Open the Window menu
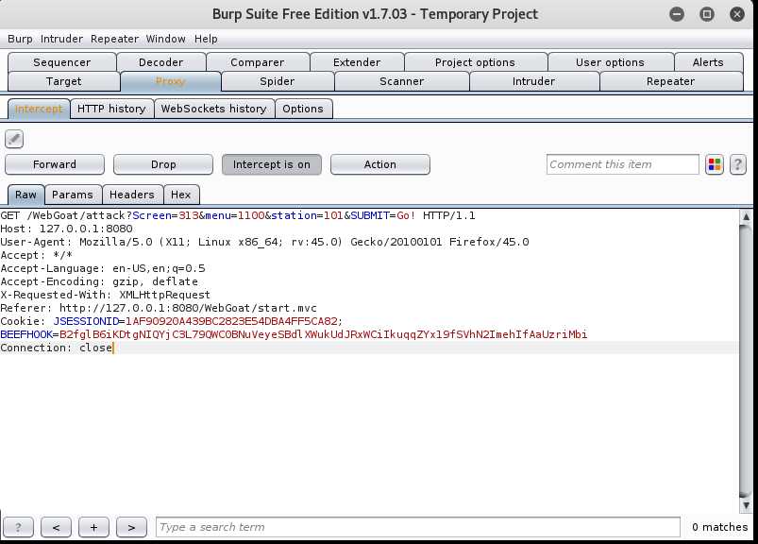The height and width of the screenshot is (544, 758). coord(166,39)
